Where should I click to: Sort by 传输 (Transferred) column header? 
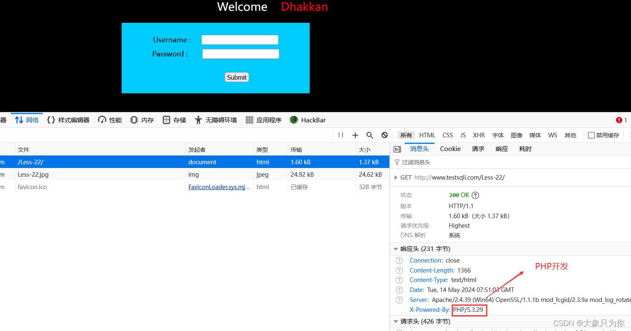[322, 149]
